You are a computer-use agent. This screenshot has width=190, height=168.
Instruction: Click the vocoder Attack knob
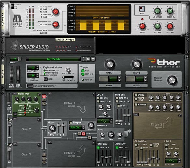[157, 11]
